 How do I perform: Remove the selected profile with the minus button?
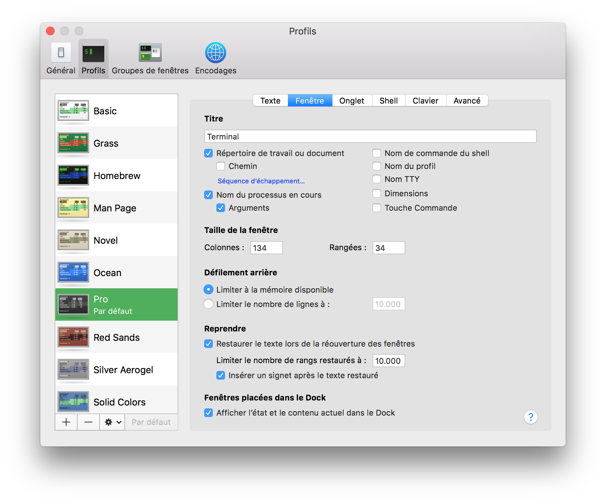88,422
